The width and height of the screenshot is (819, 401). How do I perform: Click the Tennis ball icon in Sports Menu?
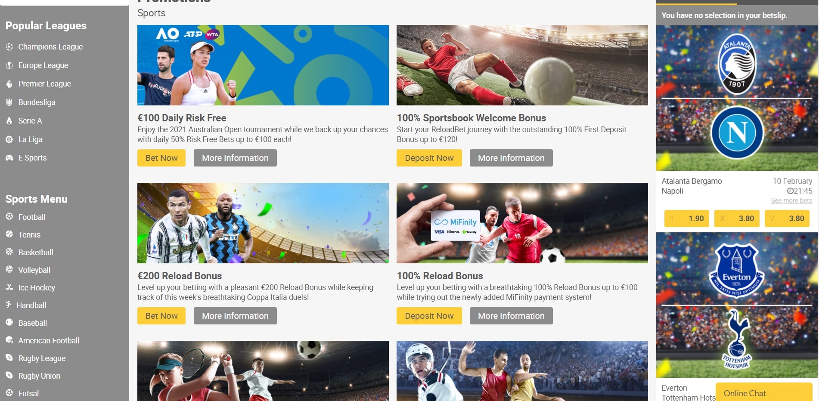click(x=9, y=234)
